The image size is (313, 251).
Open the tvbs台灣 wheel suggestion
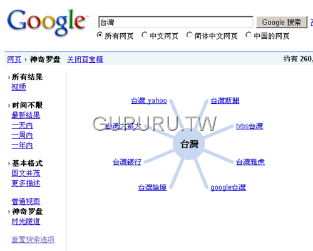pyautogui.click(x=250, y=126)
